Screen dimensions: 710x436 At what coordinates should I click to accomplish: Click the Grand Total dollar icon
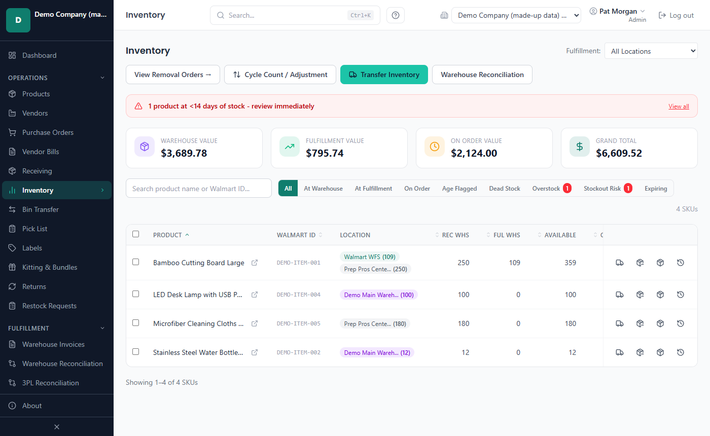tap(580, 147)
